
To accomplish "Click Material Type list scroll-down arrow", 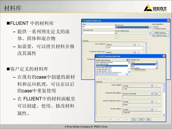I will click(156, 68).
